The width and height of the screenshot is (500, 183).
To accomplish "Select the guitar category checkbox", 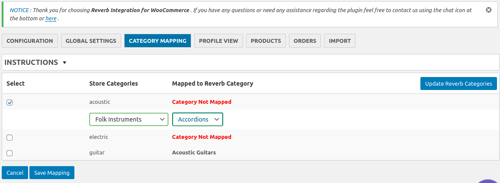I will click(10, 153).
